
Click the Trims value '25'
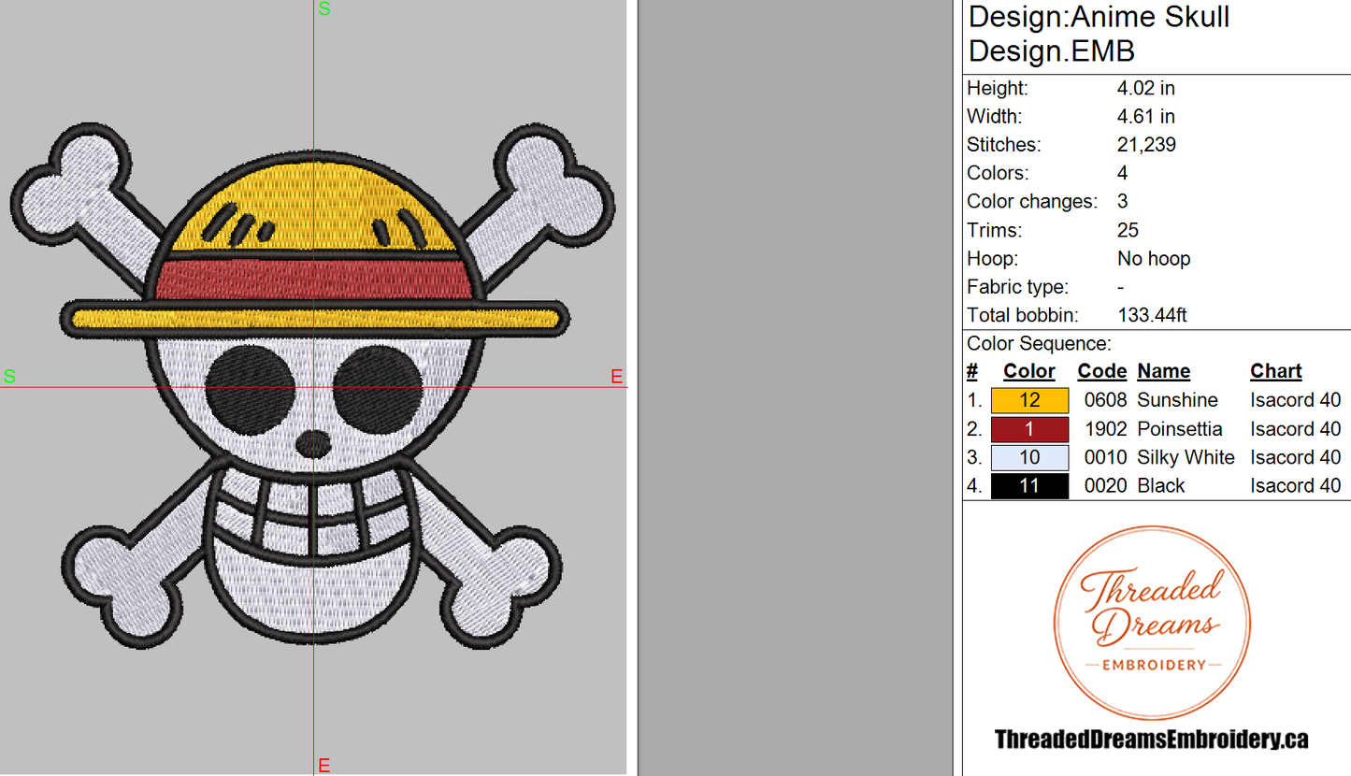point(1128,230)
